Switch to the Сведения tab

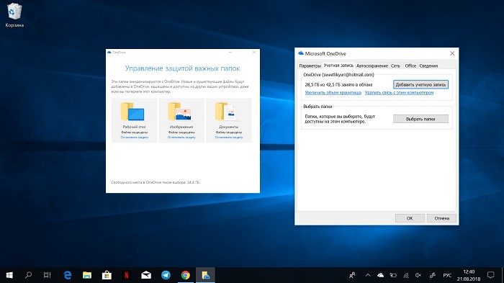428,66
